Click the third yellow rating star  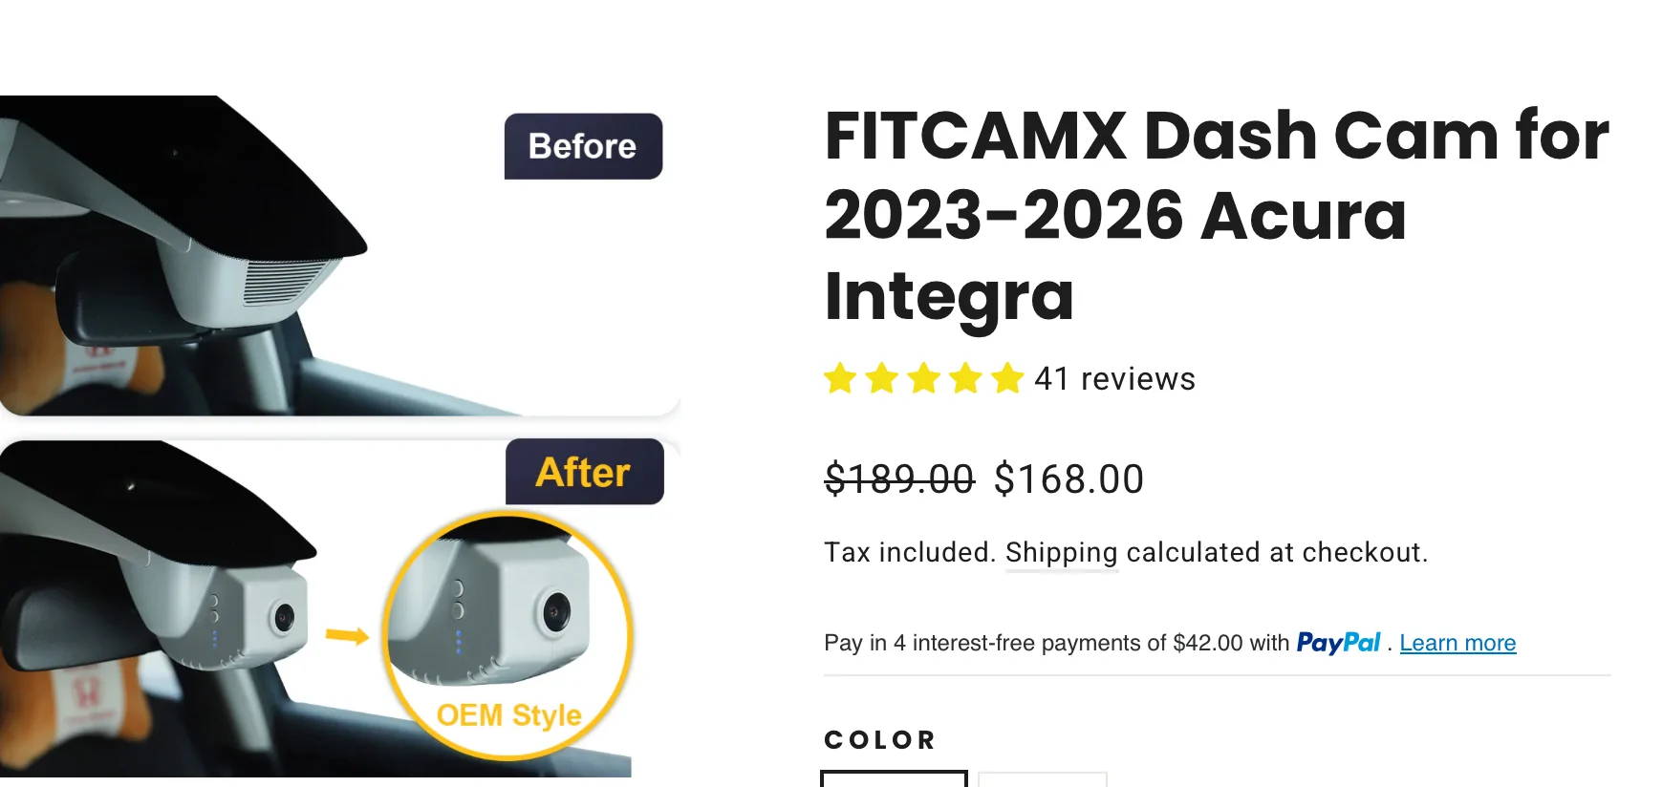pyautogui.click(x=924, y=379)
